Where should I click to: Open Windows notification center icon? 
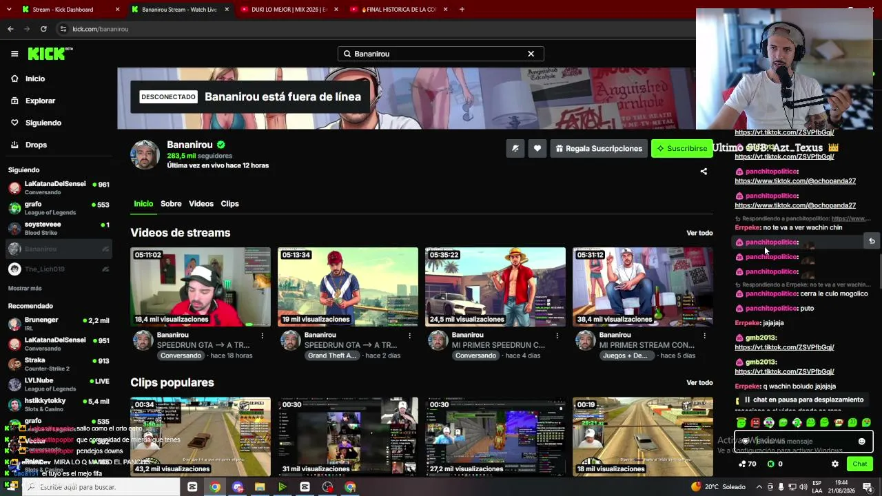(868, 487)
